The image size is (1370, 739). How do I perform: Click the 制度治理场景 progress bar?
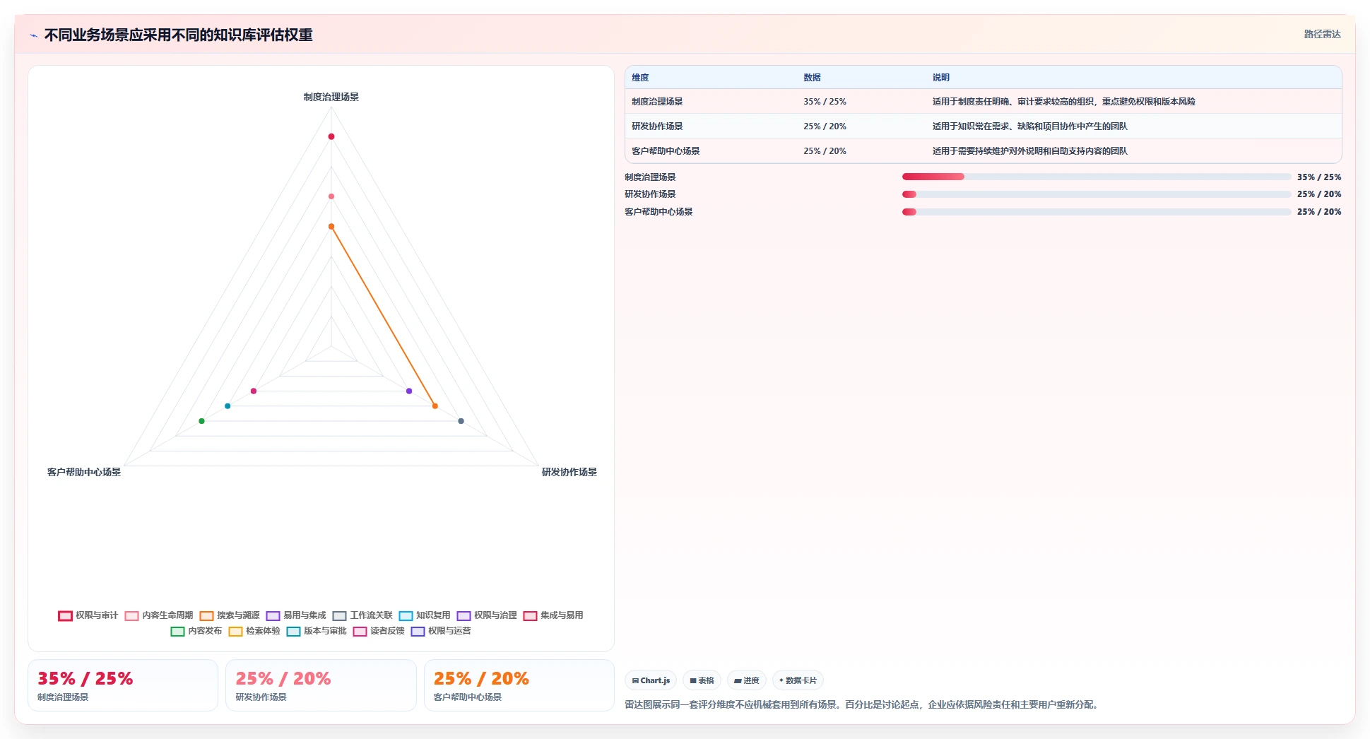1096,177
